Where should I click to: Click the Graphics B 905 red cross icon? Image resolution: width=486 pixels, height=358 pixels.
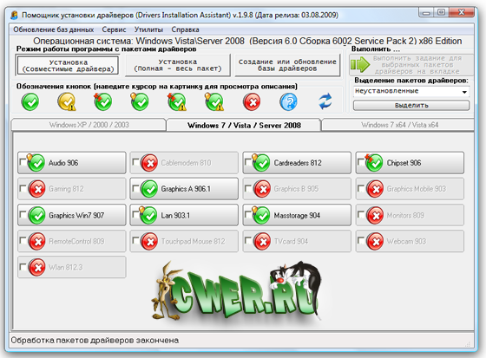pyautogui.click(x=262, y=189)
